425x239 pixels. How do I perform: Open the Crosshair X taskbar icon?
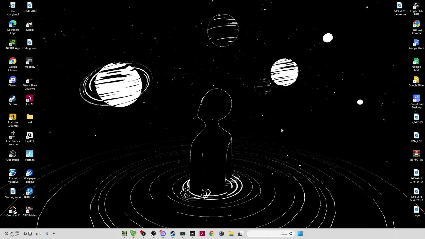point(153,234)
